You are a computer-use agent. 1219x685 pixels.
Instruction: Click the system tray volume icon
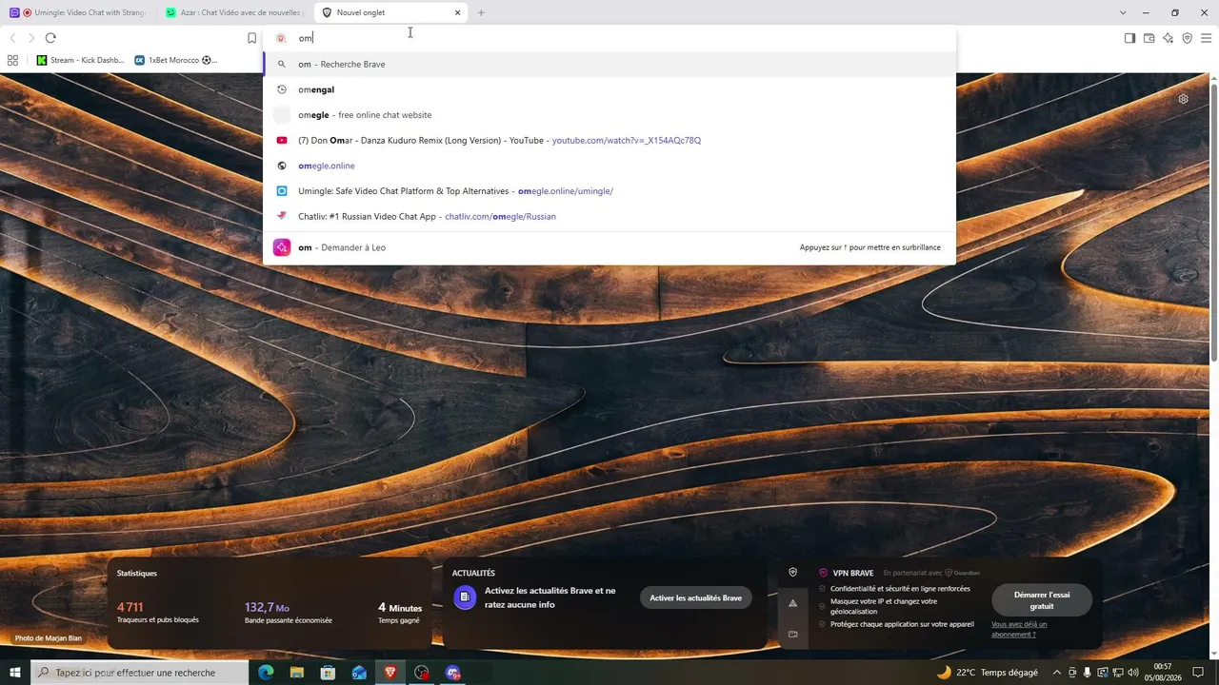pos(1132,673)
